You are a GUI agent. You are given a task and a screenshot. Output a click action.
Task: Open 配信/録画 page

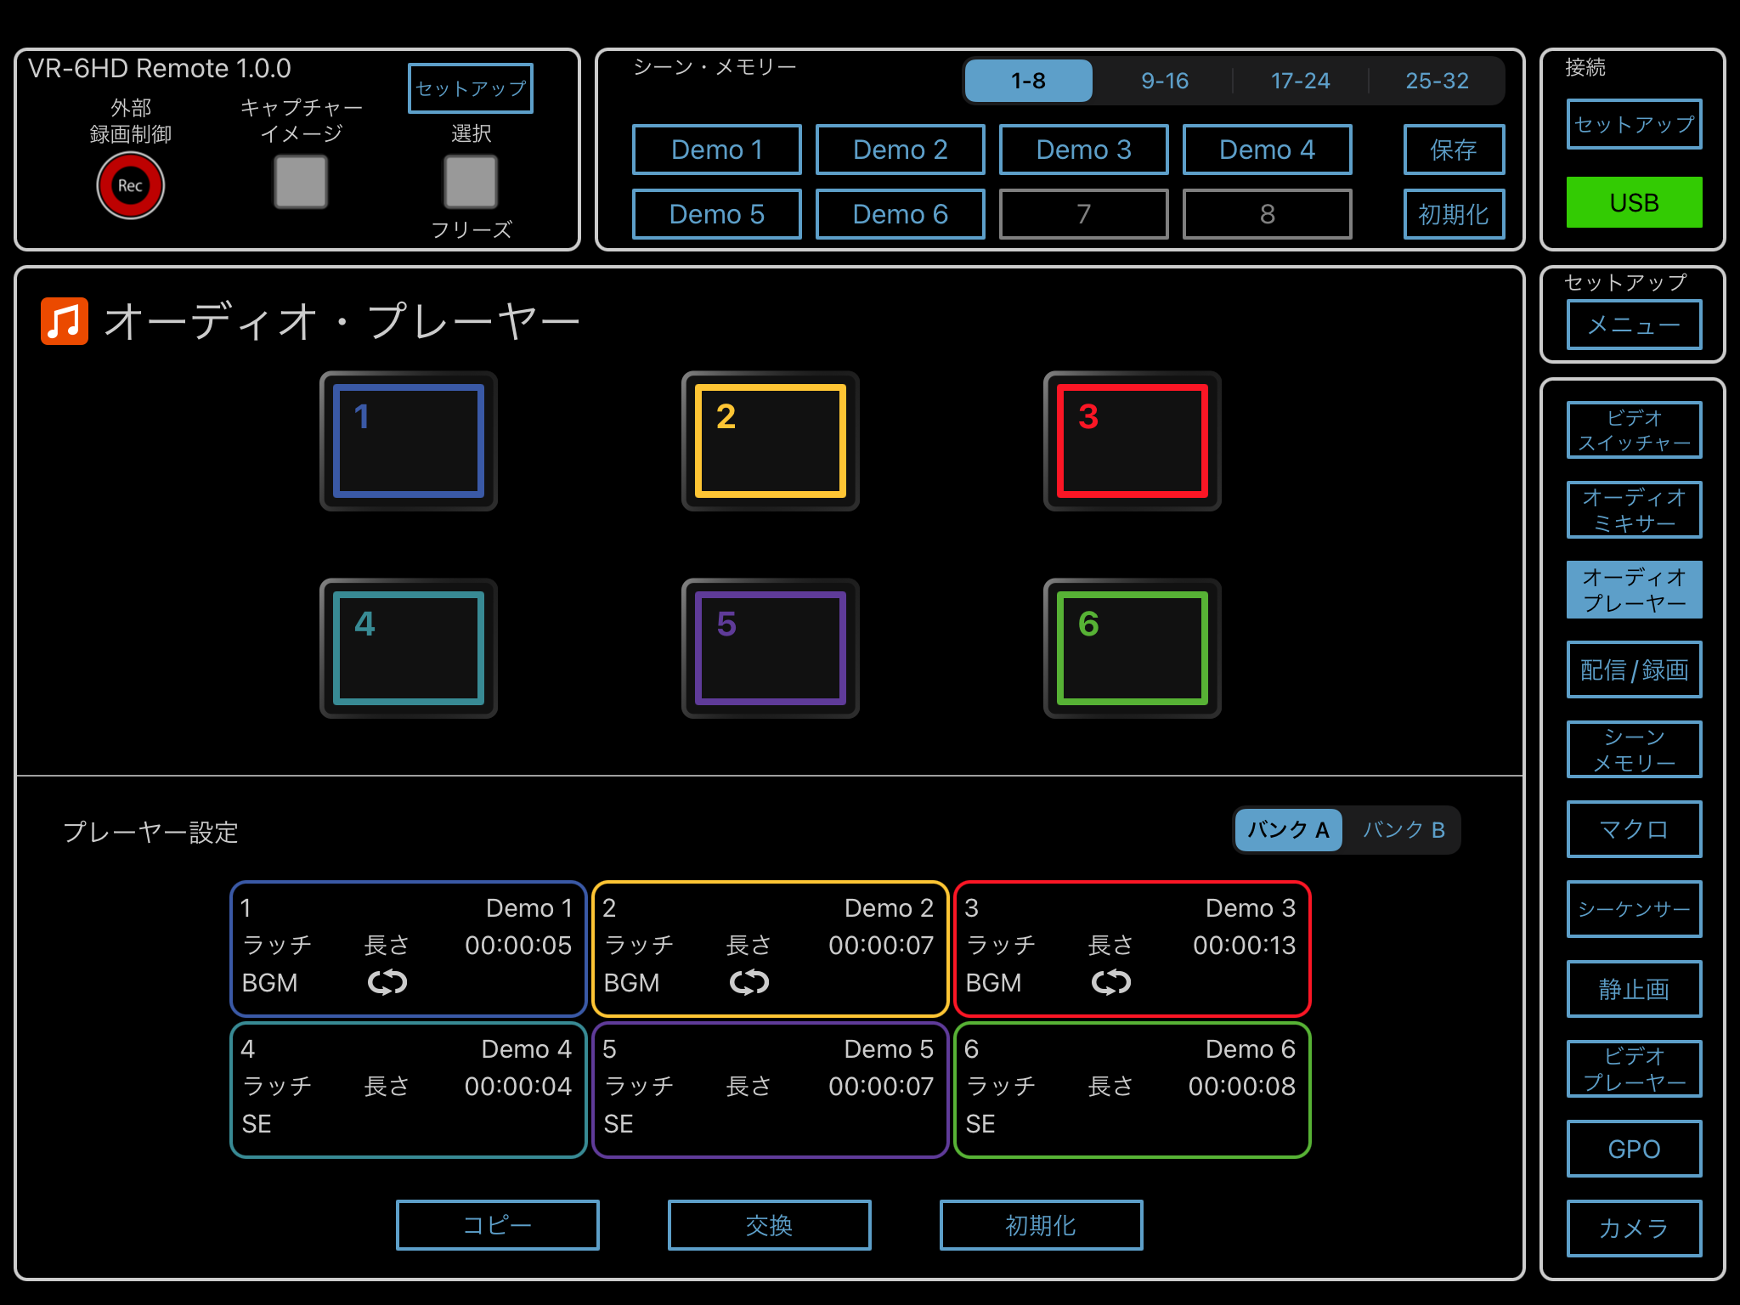pyautogui.click(x=1634, y=669)
